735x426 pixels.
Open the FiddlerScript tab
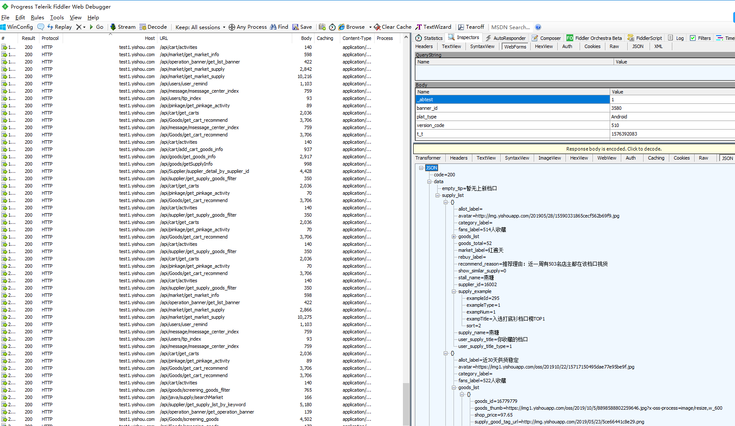(x=644, y=38)
